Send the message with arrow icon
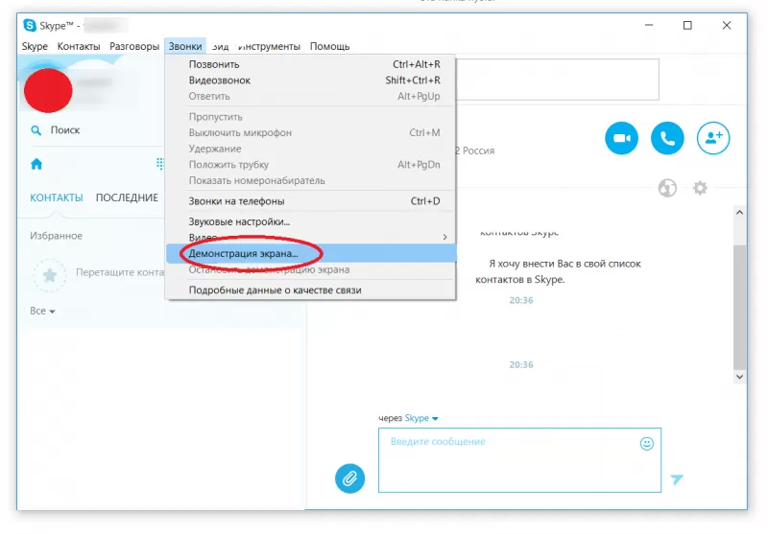This screenshot has width=768, height=534. pos(677,479)
